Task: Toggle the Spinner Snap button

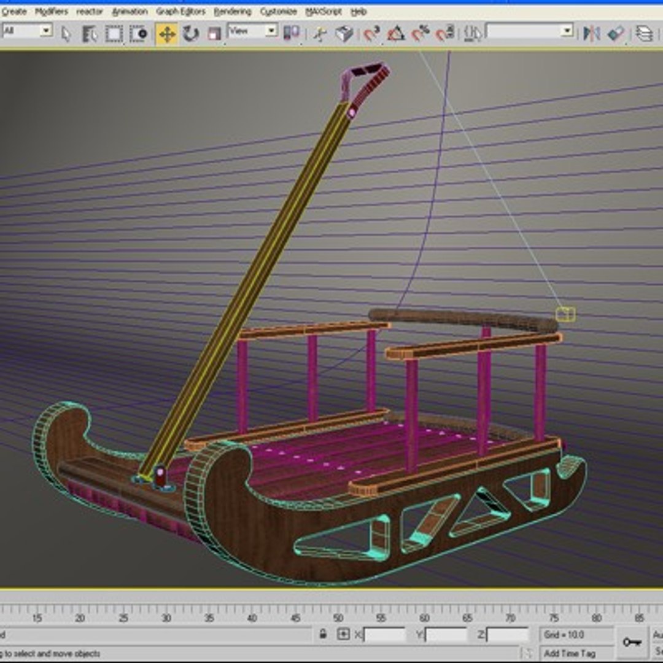Action: (x=445, y=33)
